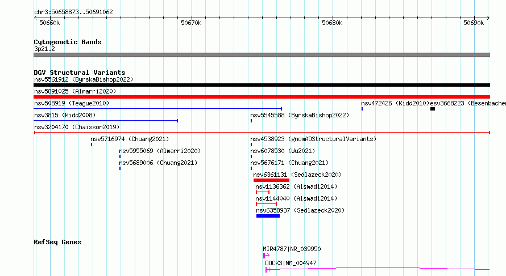Click the blue nsv6358937 variant bar
The height and width of the screenshot is (276, 506).
tap(268, 216)
